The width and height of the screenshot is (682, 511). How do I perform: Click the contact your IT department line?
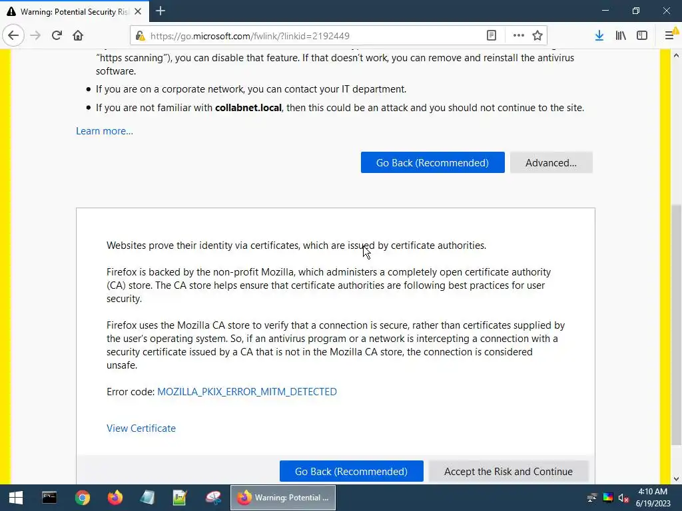[251, 89]
